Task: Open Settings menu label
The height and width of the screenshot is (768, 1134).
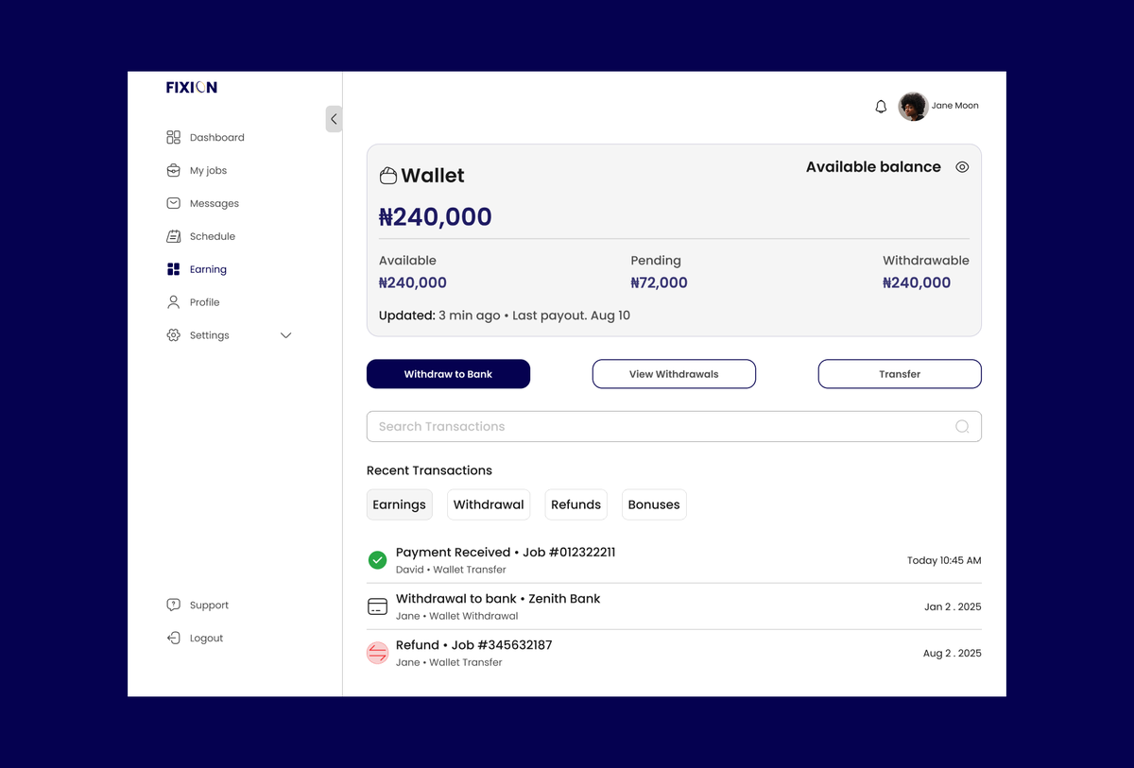Action: (210, 335)
